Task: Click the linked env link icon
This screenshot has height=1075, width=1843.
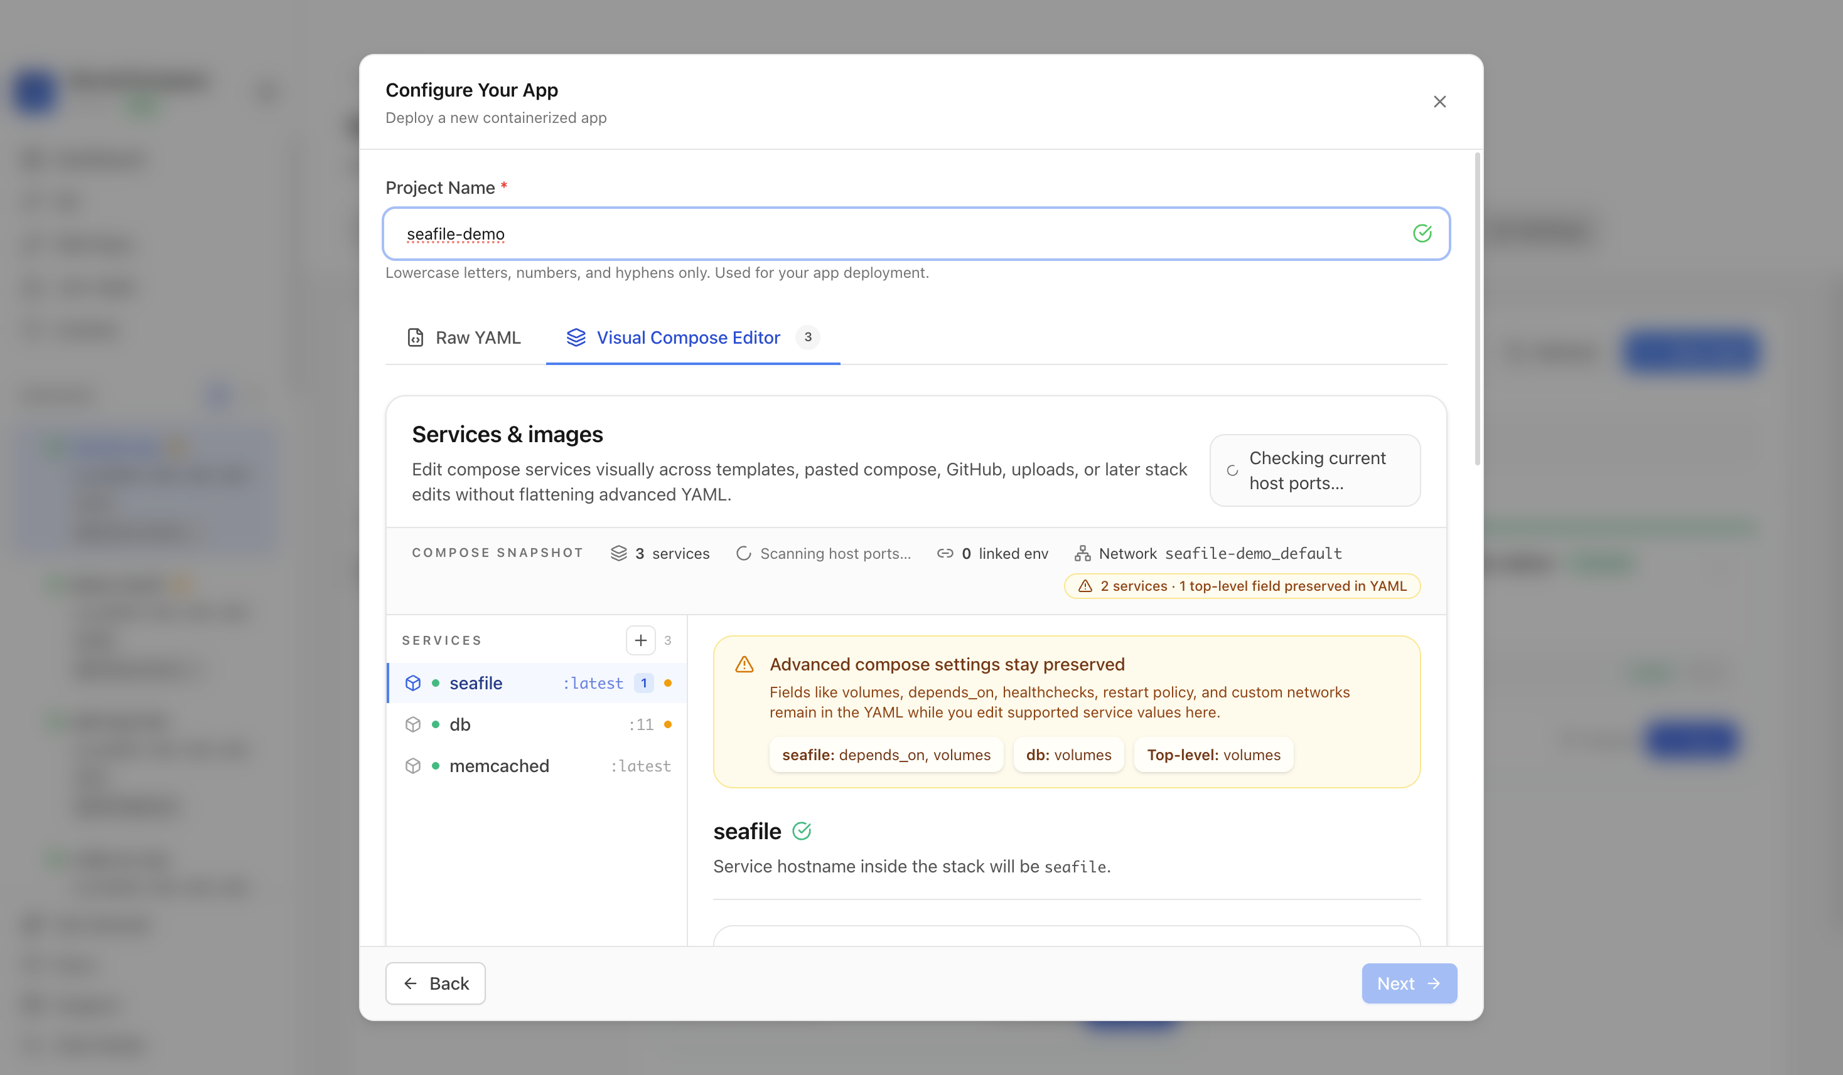Action: tap(945, 553)
